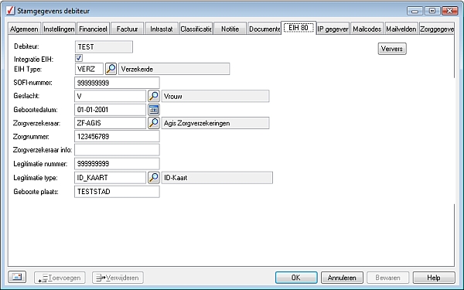The height and width of the screenshot is (290, 464).
Task: Click the Debiteur field containing TEST
Action: pos(104,46)
